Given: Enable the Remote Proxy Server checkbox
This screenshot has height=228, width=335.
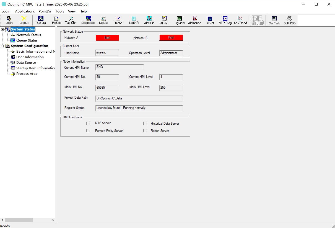Looking at the screenshot, I should click(88, 130).
